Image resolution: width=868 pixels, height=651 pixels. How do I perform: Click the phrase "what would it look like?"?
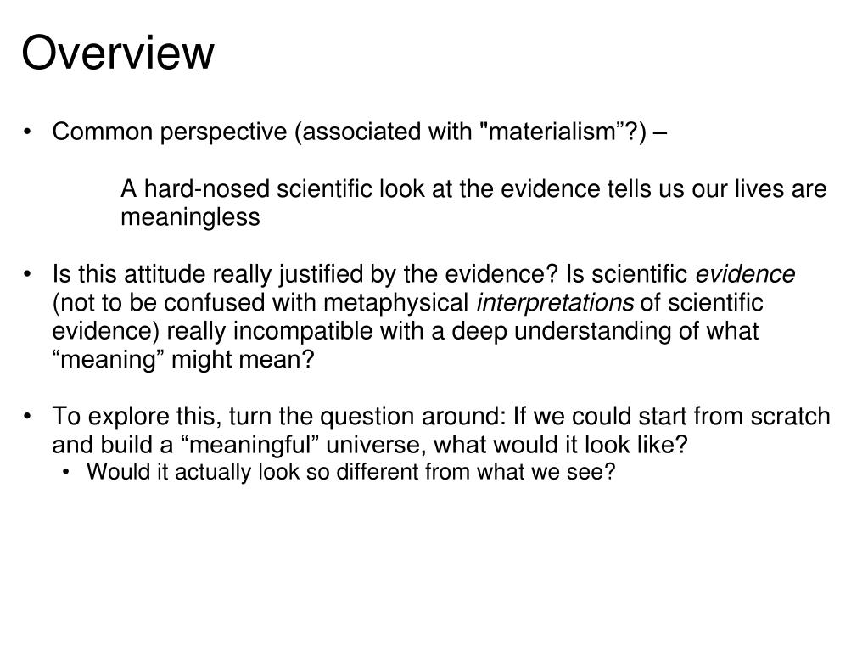(x=561, y=445)
